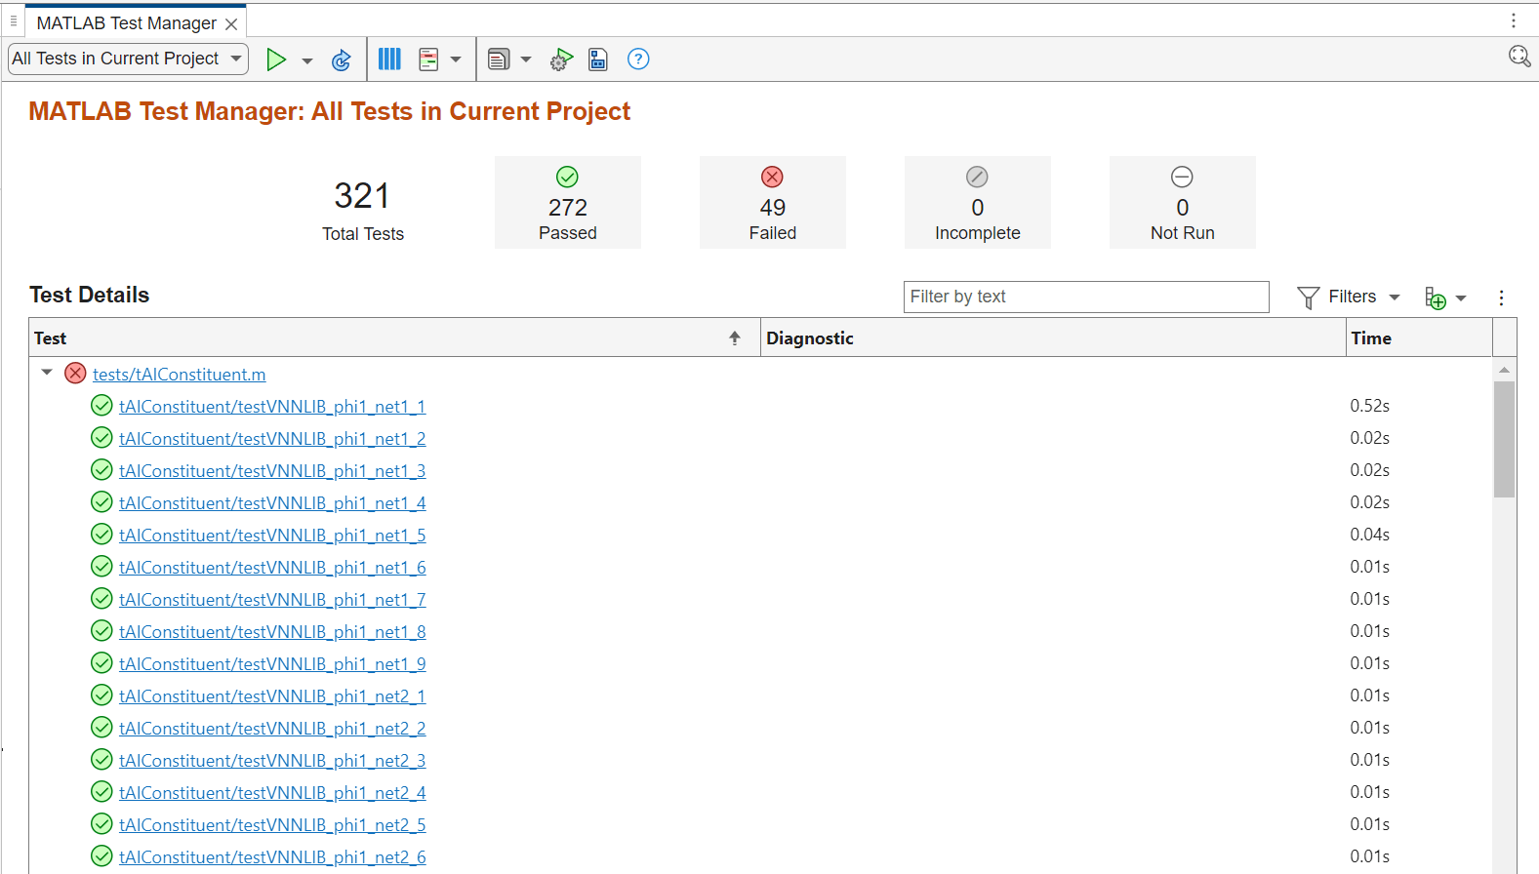This screenshot has width=1539, height=874.
Task: Click the passed icon beside testVNNLIB_phi1_net2_6
Action: (x=101, y=855)
